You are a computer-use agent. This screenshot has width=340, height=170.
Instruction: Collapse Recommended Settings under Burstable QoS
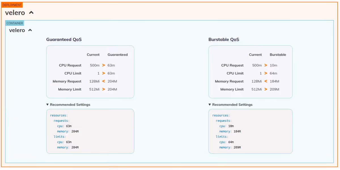[x=230, y=105]
